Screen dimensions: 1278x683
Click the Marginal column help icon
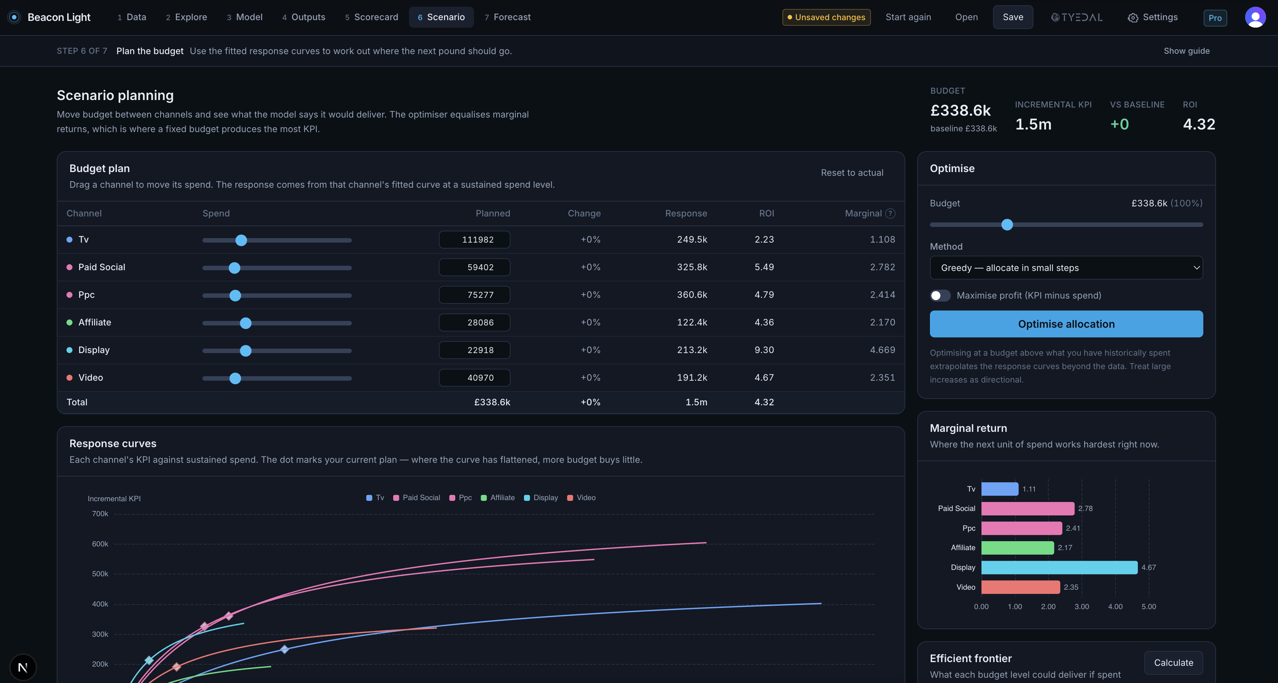(891, 213)
